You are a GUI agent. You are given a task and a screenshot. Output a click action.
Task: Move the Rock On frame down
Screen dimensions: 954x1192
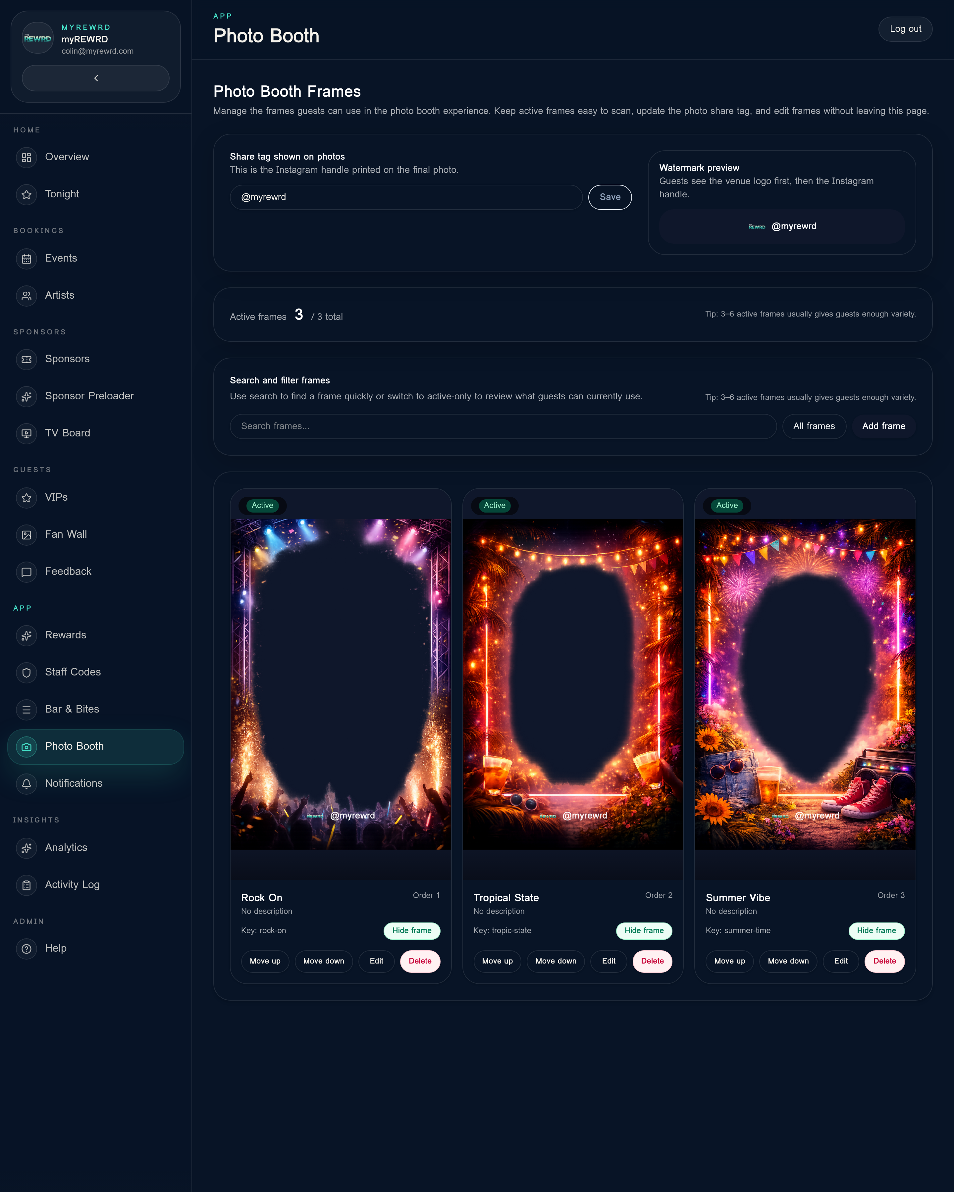click(x=324, y=961)
